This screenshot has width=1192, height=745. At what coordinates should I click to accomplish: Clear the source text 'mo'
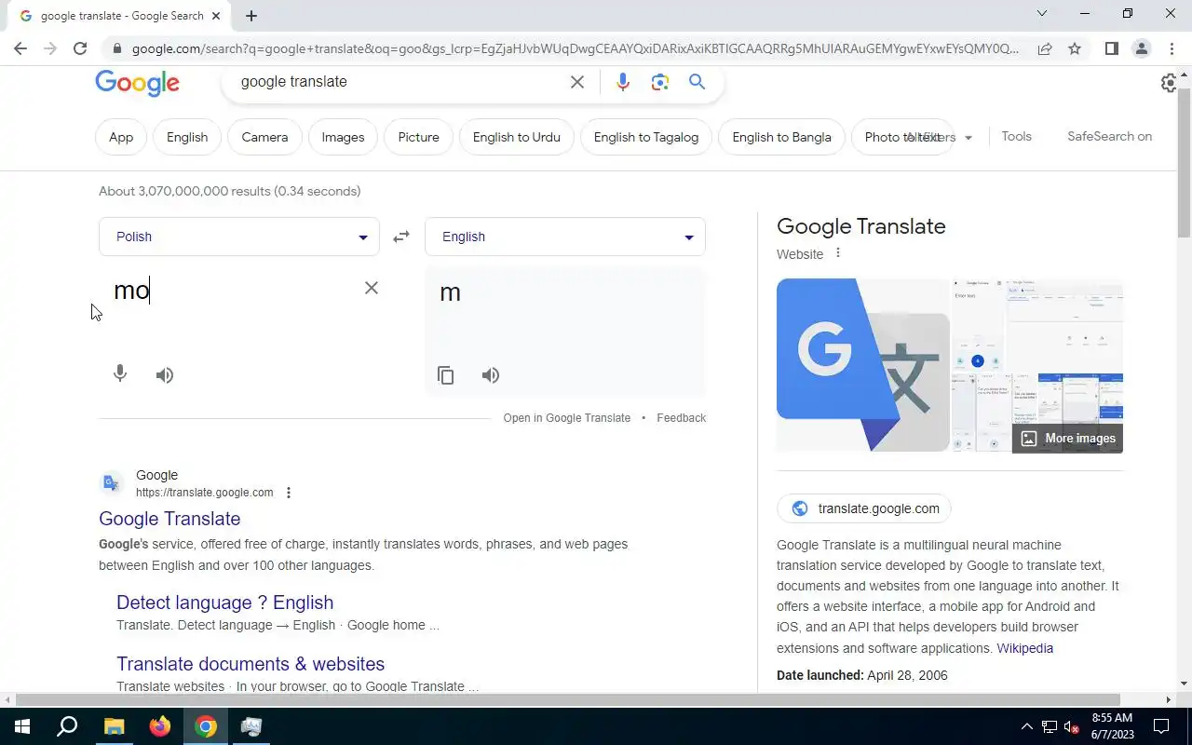point(372,288)
